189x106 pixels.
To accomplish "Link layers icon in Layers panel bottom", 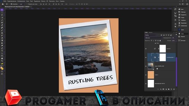I will tap(158, 89).
